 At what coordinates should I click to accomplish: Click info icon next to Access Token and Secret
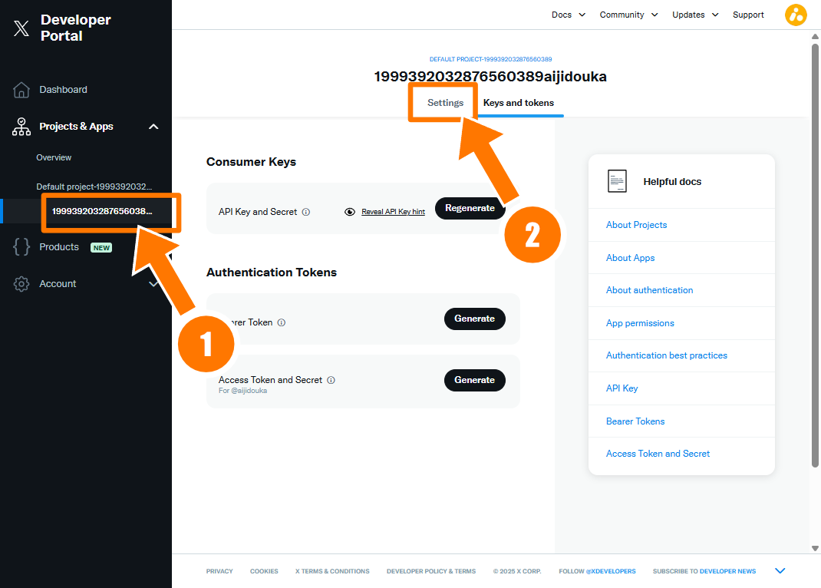tap(331, 380)
